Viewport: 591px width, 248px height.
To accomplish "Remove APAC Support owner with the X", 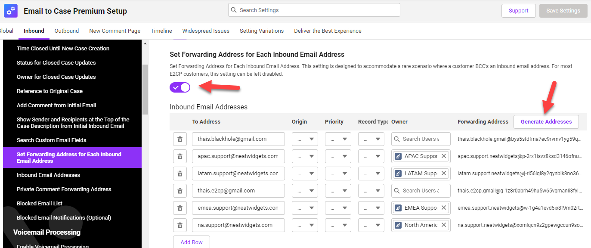I will pos(444,156).
